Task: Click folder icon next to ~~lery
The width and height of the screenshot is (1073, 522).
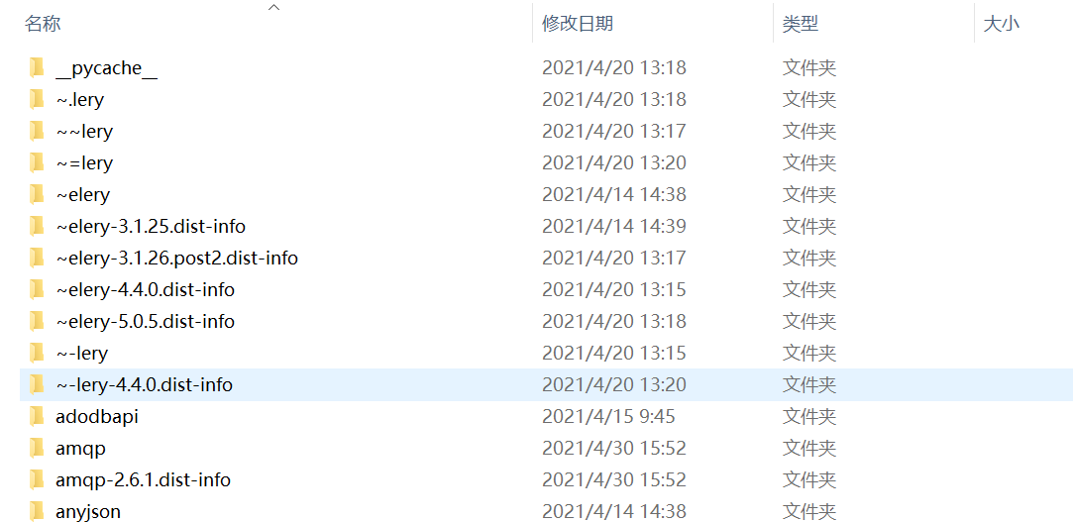Action: click(37, 132)
